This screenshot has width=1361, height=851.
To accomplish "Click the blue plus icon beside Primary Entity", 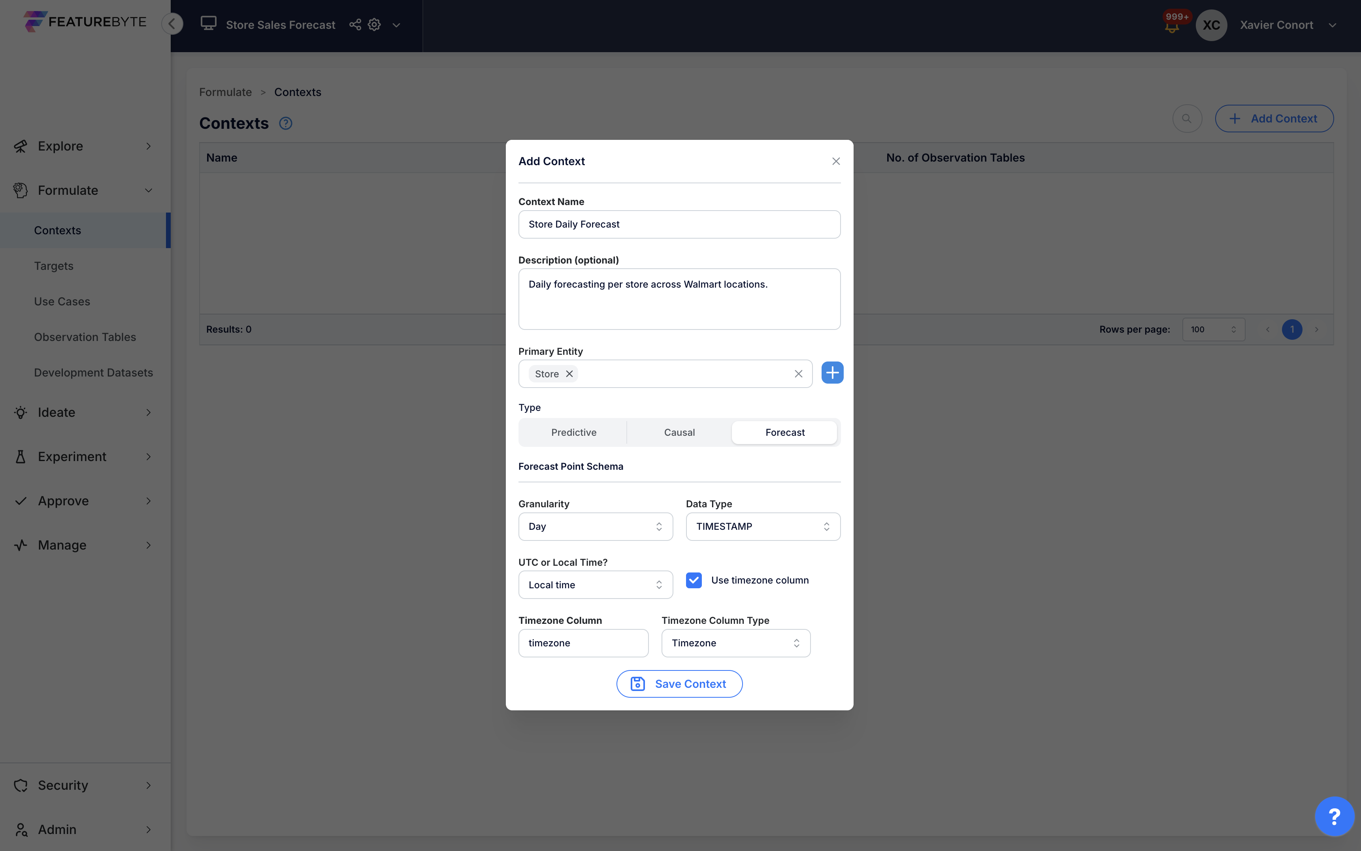I will click(832, 373).
